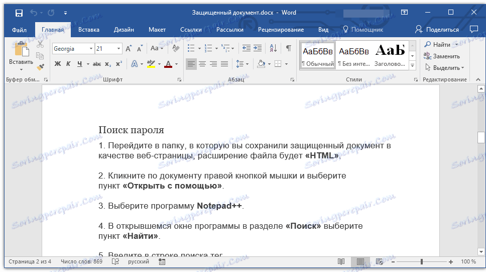
Task: Click Заменить replace button
Action: tap(442, 56)
